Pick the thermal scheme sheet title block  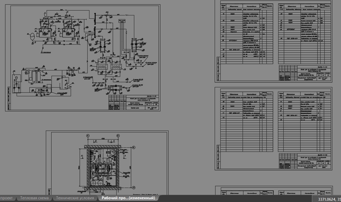(133, 103)
